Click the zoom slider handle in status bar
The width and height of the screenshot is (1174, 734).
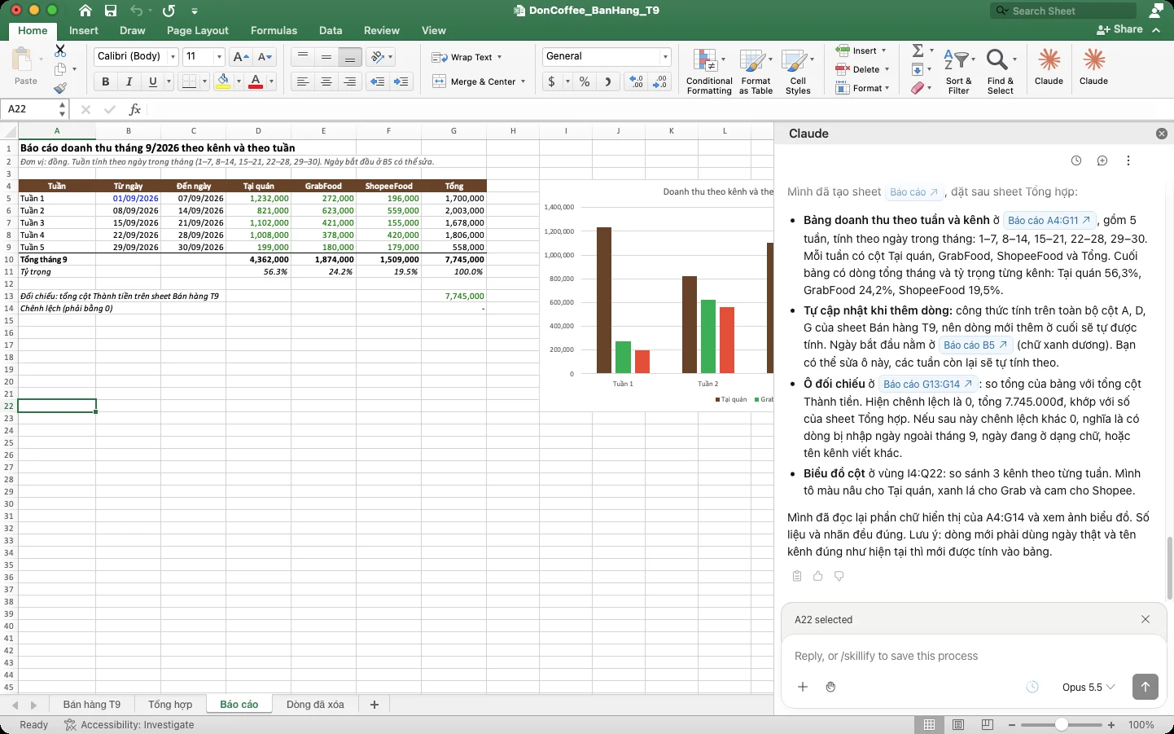[x=1062, y=725]
